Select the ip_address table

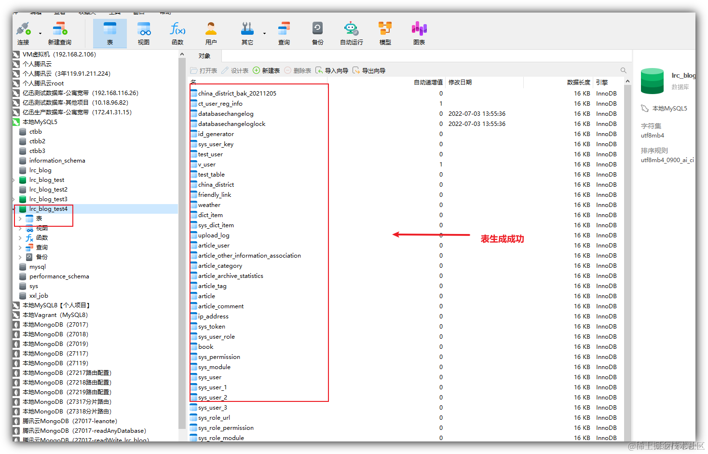213,316
